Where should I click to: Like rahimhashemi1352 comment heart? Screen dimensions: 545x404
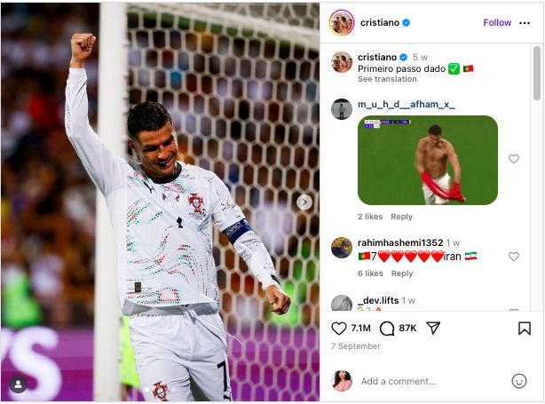point(514,257)
